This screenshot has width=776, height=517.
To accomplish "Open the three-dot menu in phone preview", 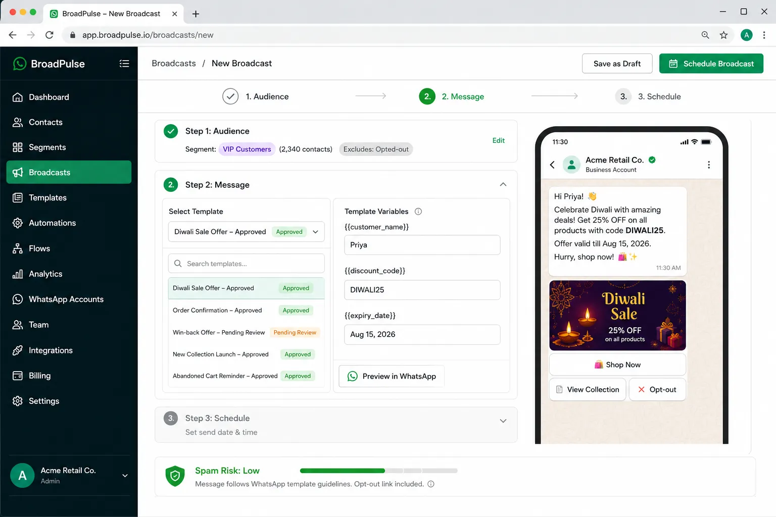I will click(709, 165).
